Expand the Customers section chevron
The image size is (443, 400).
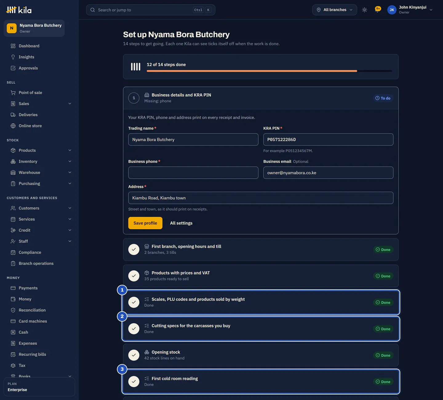tap(70, 208)
